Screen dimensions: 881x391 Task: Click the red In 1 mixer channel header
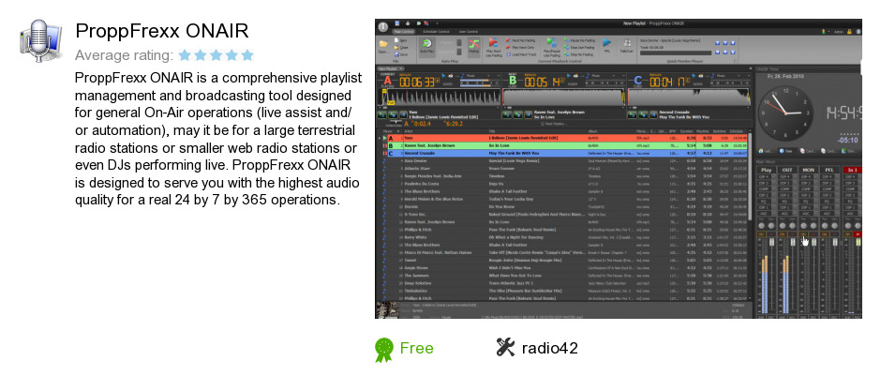(852, 170)
